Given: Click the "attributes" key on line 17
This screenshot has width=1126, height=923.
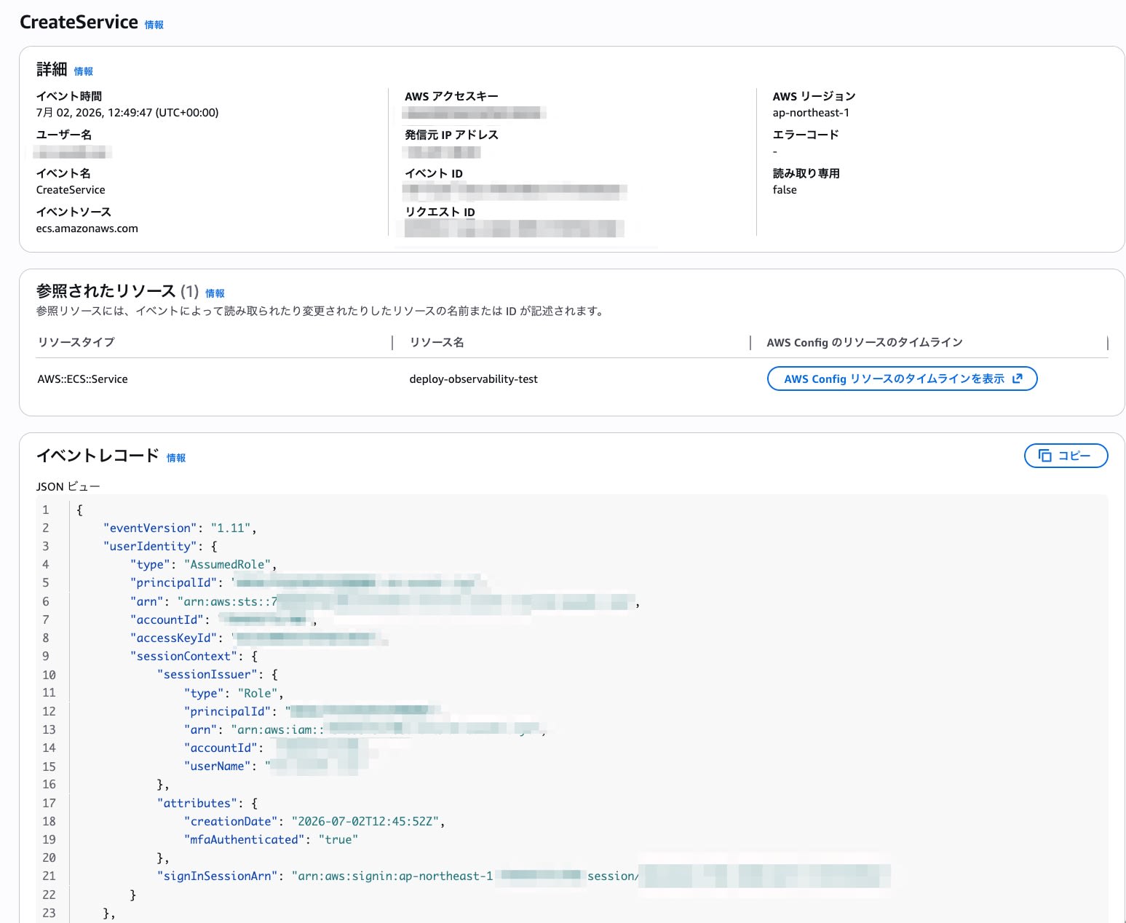Looking at the screenshot, I should 197,803.
